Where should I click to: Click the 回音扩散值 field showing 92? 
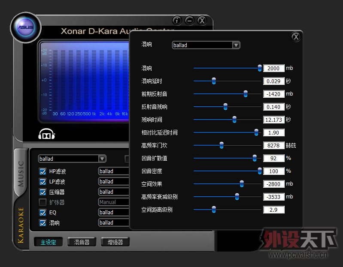273,159
